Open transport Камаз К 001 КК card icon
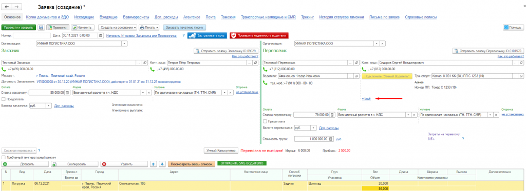The height and width of the screenshot is (191, 526). [x=520, y=76]
